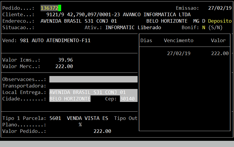Select the empty Observacoes input field

point(93,79)
